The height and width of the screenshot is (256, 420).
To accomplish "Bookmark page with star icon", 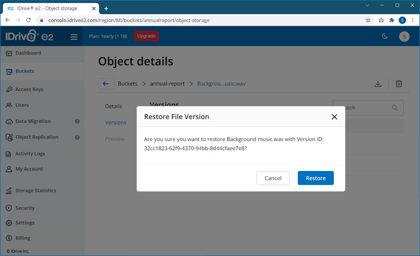I will tap(368, 20).
